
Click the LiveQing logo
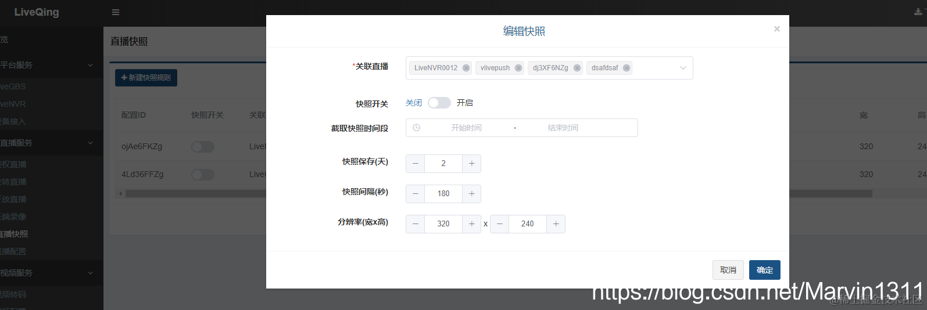(37, 12)
